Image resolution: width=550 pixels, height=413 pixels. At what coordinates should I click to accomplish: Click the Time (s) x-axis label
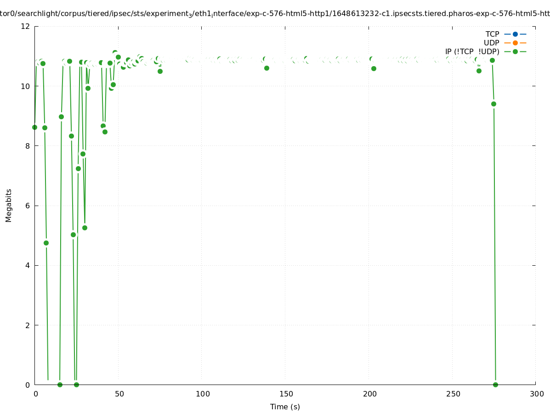pyautogui.click(x=285, y=407)
